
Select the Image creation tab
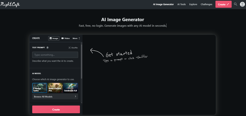click(x=54, y=38)
